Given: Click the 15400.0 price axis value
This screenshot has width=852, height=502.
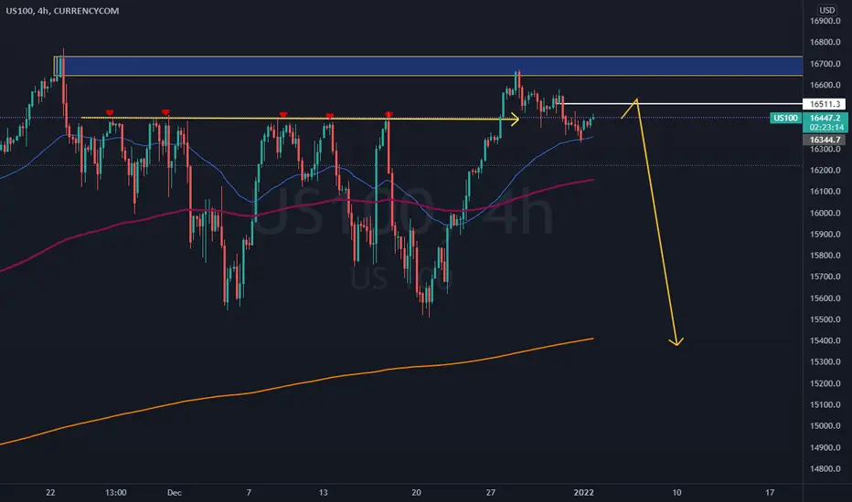Looking at the screenshot, I should 825,340.
